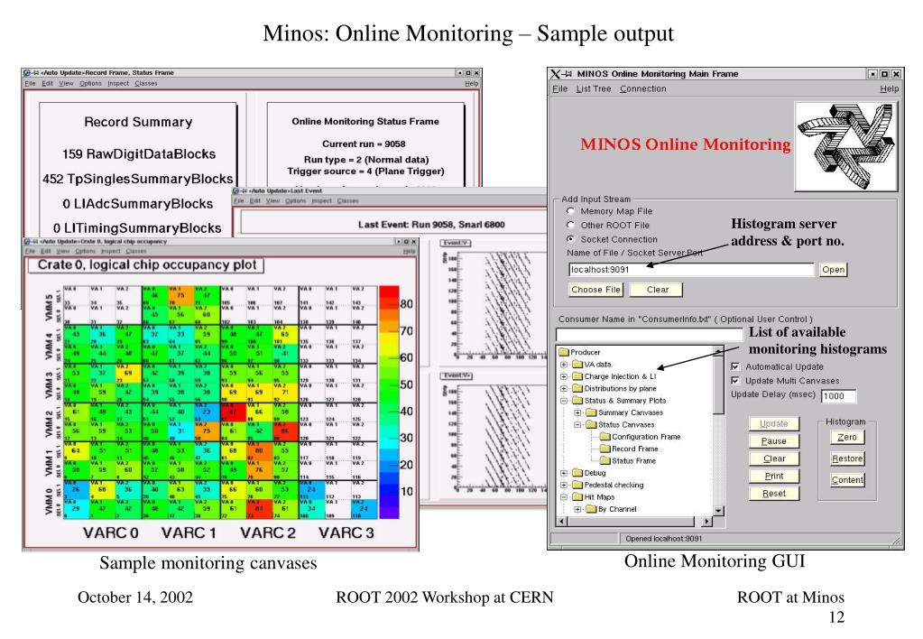923x639 pixels.
Task: Open File menu in Main Frame
Action: click(559, 89)
